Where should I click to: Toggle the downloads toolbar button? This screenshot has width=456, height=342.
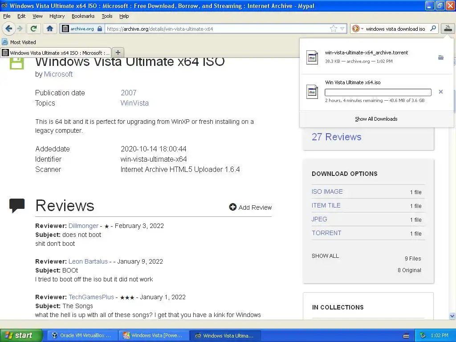448,28
